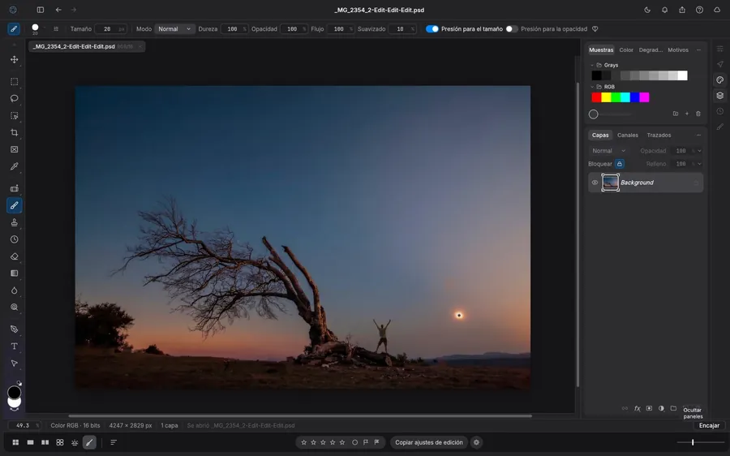Select the Type tool
Image resolution: width=730 pixels, height=456 pixels.
tap(15, 346)
